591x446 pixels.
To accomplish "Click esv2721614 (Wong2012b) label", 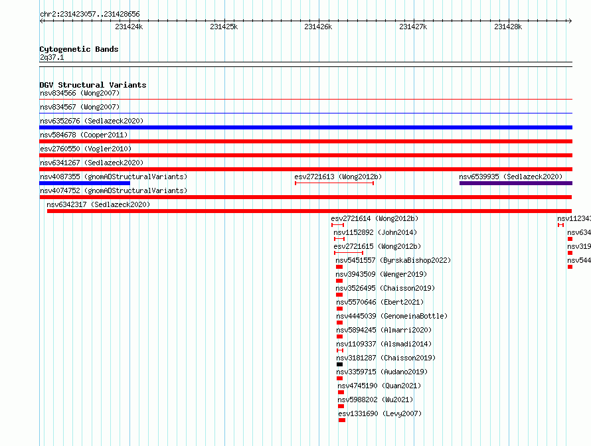I will click(x=375, y=218).
